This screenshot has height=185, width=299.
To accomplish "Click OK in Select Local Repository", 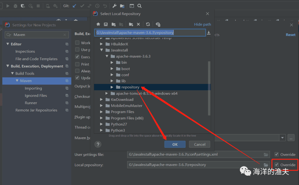I will click(x=175, y=145).
